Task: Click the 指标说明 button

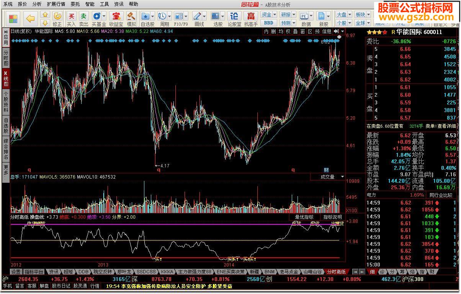Action: coord(332,217)
